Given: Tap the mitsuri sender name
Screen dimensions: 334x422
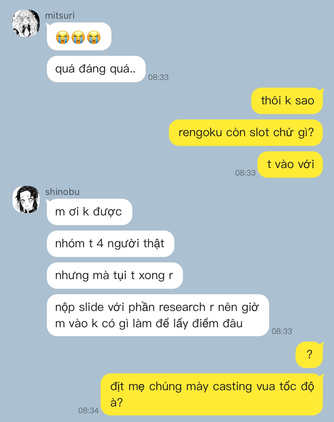Looking at the screenshot, I should click(60, 16).
